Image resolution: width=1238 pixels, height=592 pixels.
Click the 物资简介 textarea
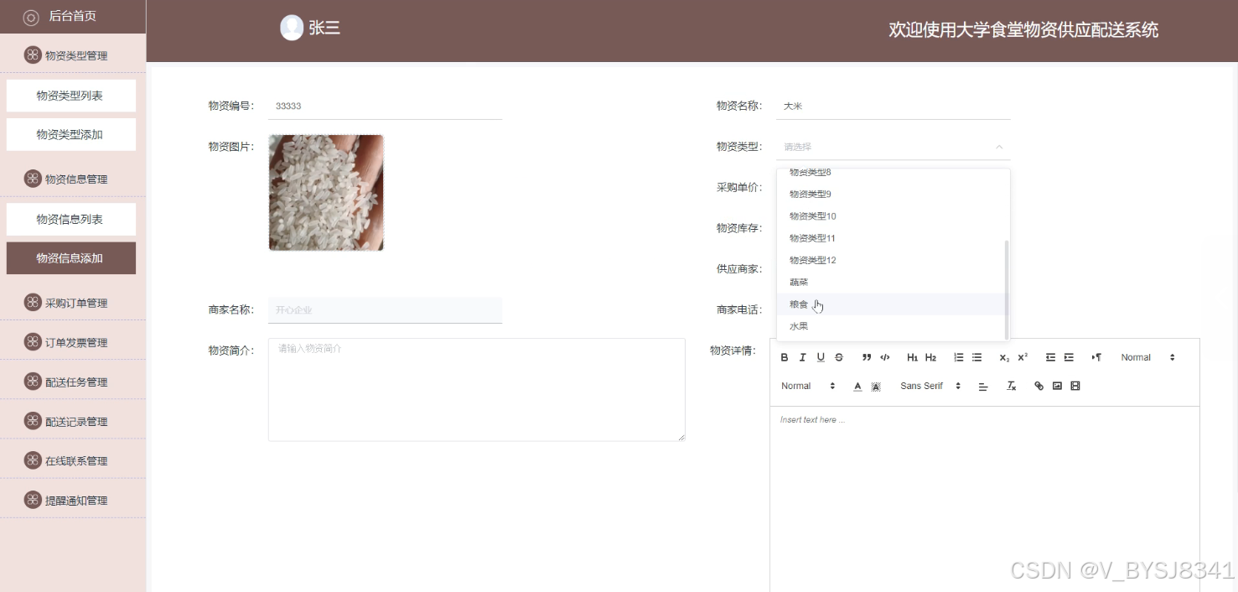476,389
